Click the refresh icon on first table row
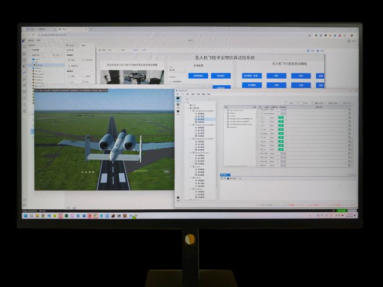This screenshot has width=383, height=287. pos(349,108)
